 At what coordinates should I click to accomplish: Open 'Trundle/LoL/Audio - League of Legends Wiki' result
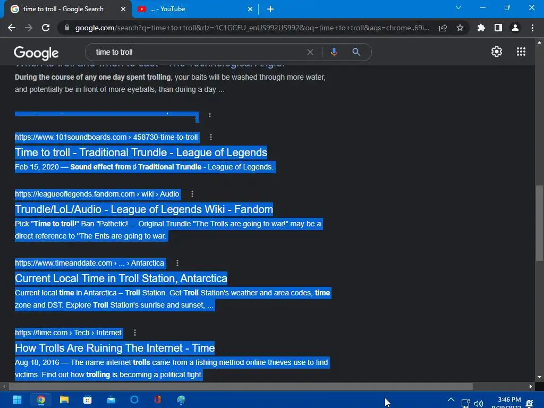[144, 209]
